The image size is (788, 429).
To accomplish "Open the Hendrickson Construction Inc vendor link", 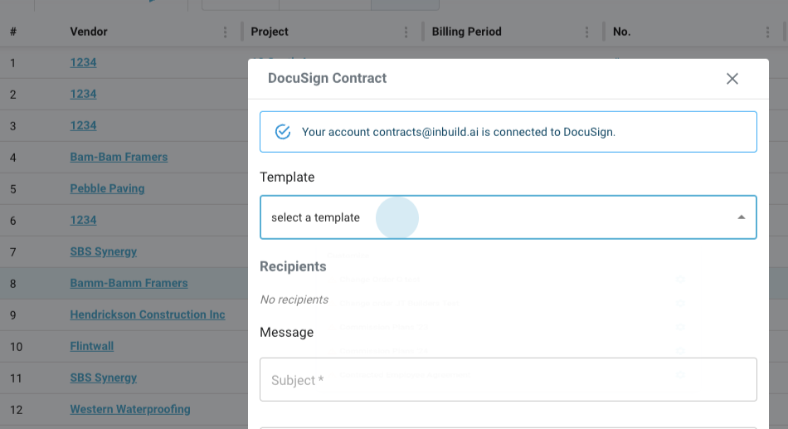I will coord(148,314).
